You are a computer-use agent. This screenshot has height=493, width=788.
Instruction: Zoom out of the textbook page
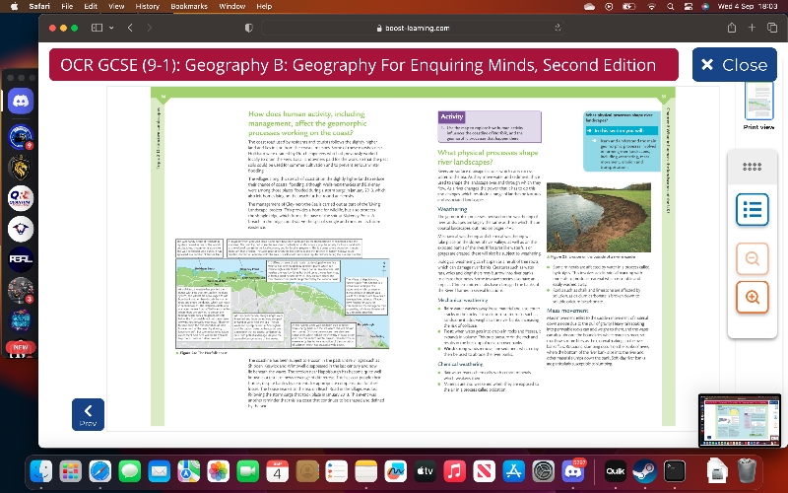(753, 258)
